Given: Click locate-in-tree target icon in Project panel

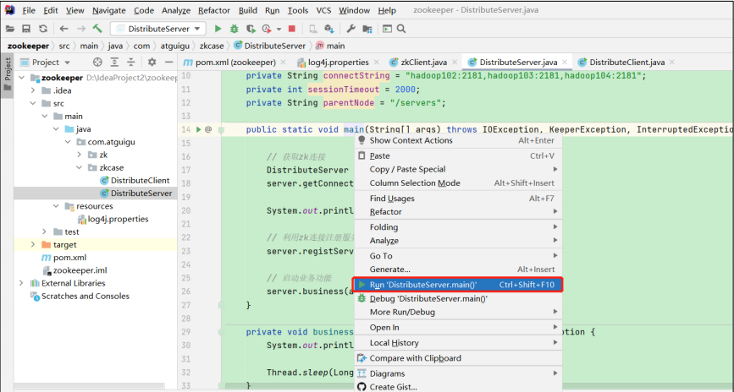Looking at the screenshot, I should point(97,62).
